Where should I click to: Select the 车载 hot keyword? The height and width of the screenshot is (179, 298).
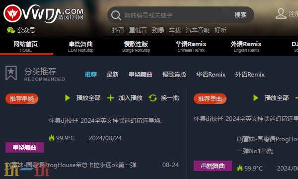point(175,30)
